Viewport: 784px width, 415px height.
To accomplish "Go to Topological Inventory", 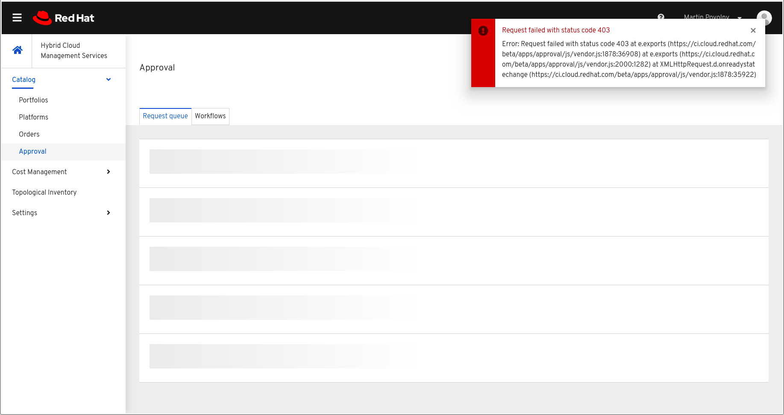I will [44, 192].
